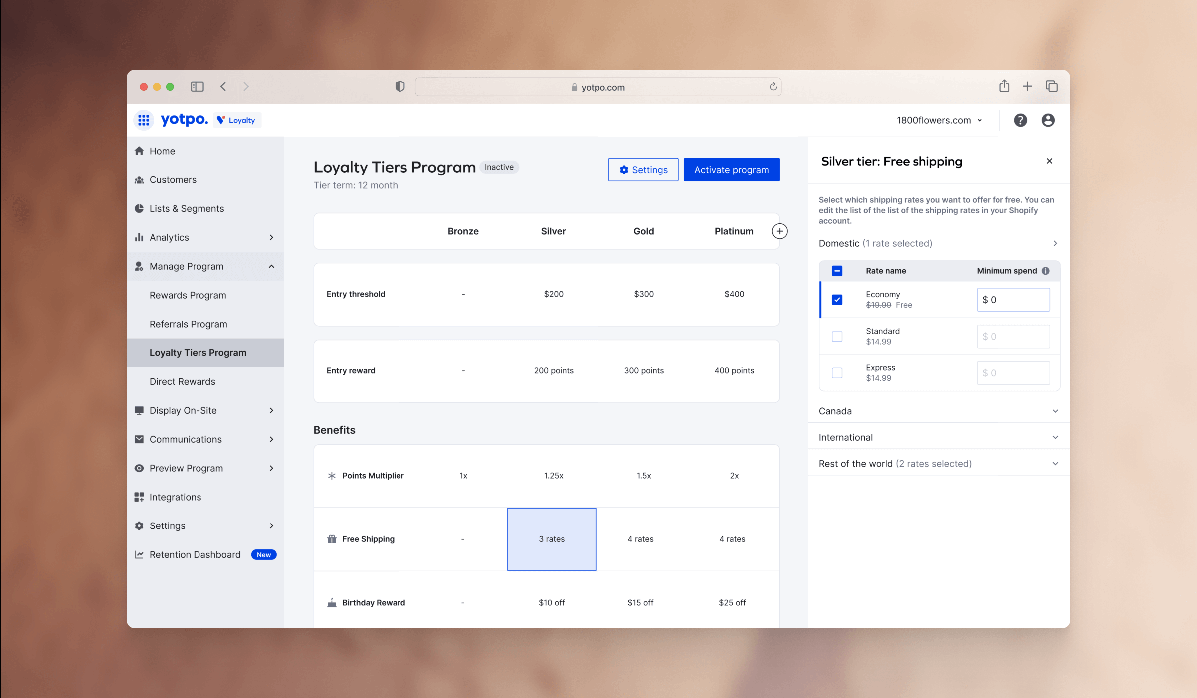Select Rewards Program in the sidebar

point(188,295)
